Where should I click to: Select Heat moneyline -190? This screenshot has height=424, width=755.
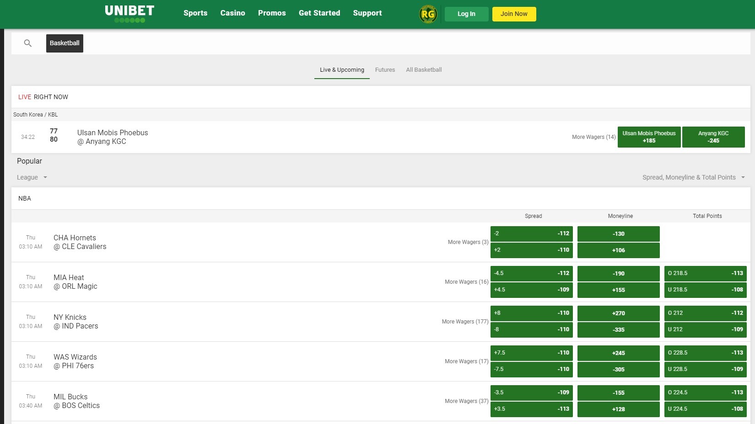(619, 273)
